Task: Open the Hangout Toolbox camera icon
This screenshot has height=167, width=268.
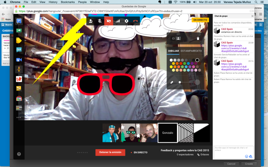Action: 19,60
